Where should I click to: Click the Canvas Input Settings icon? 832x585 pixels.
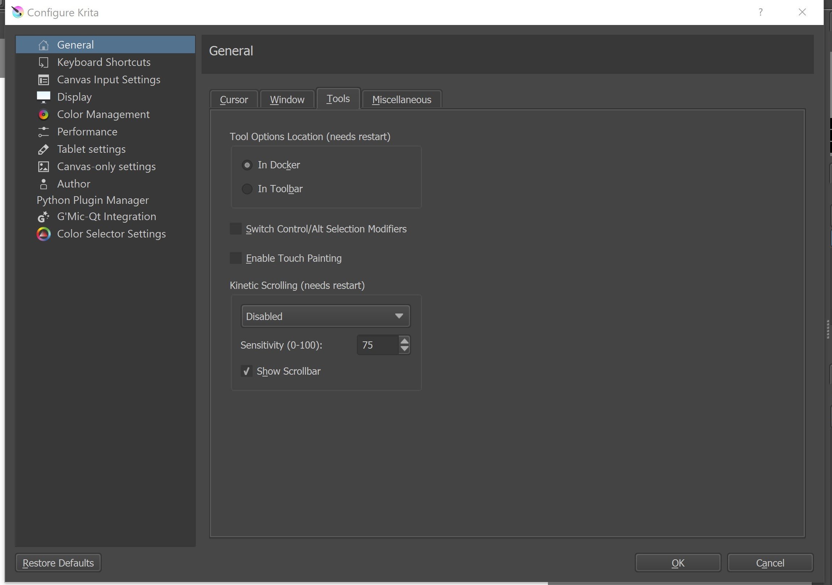(x=43, y=80)
